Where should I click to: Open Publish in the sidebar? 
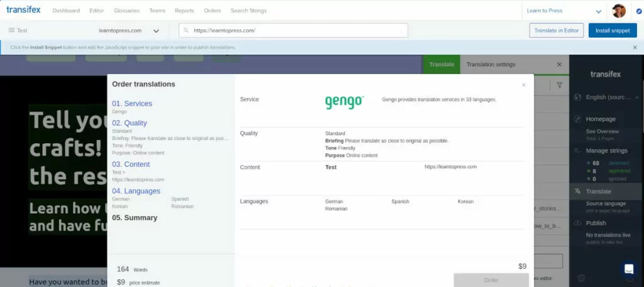coord(596,223)
